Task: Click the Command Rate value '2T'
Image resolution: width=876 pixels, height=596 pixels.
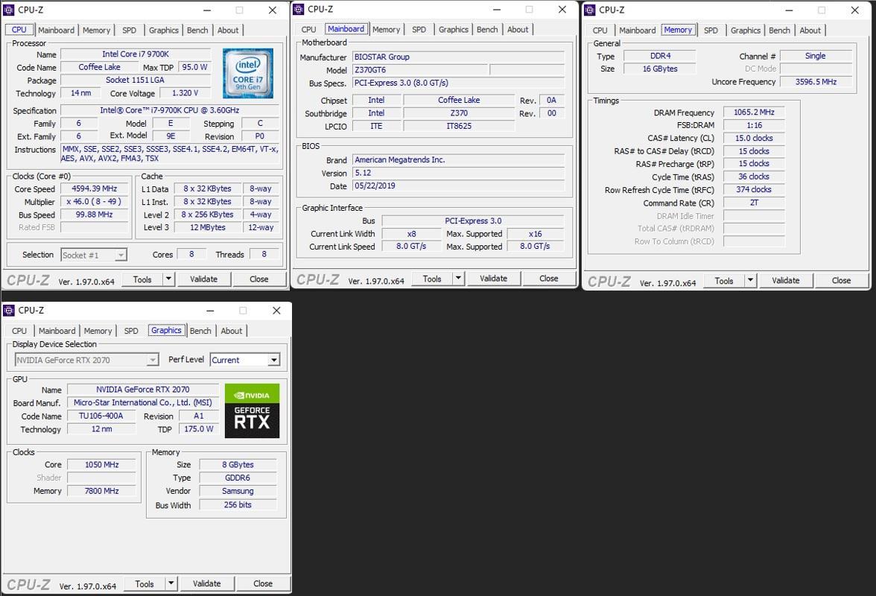Action: [x=754, y=203]
